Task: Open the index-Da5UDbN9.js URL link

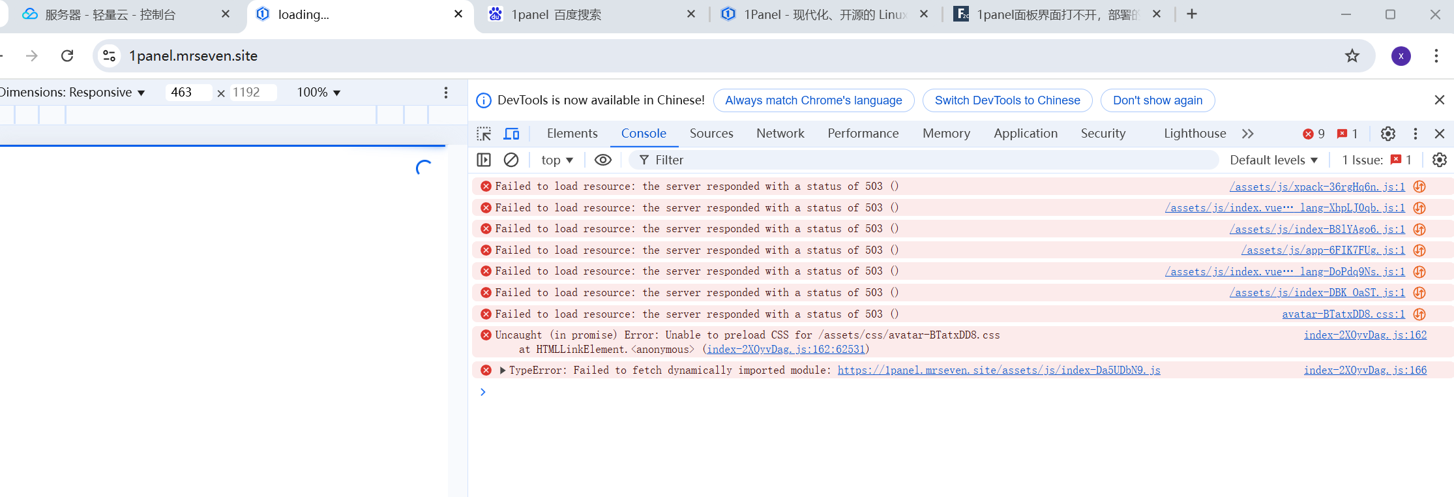Action: [x=999, y=370]
